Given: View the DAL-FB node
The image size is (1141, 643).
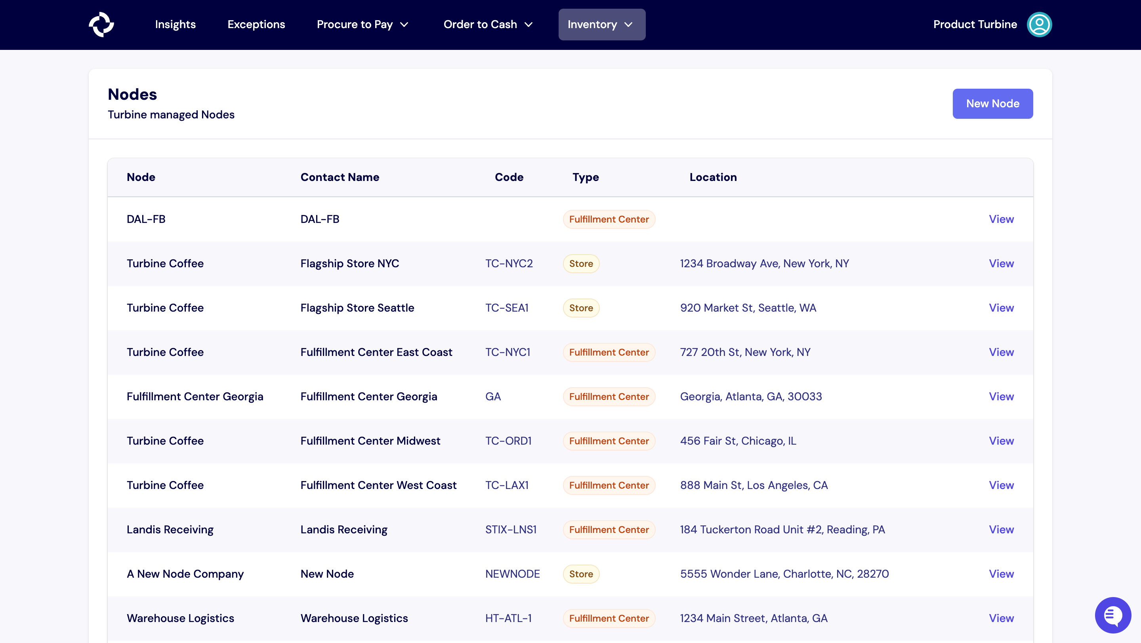Looking at the screenshot, I should pos(1001,219).
